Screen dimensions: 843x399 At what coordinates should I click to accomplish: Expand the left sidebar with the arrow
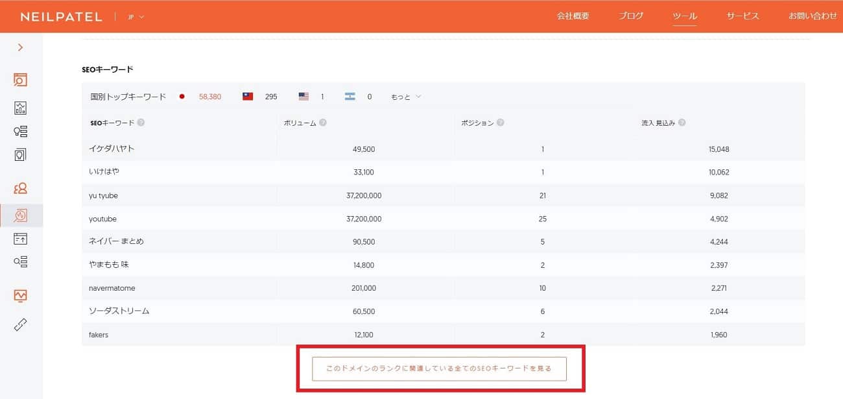tap(21, 47)
